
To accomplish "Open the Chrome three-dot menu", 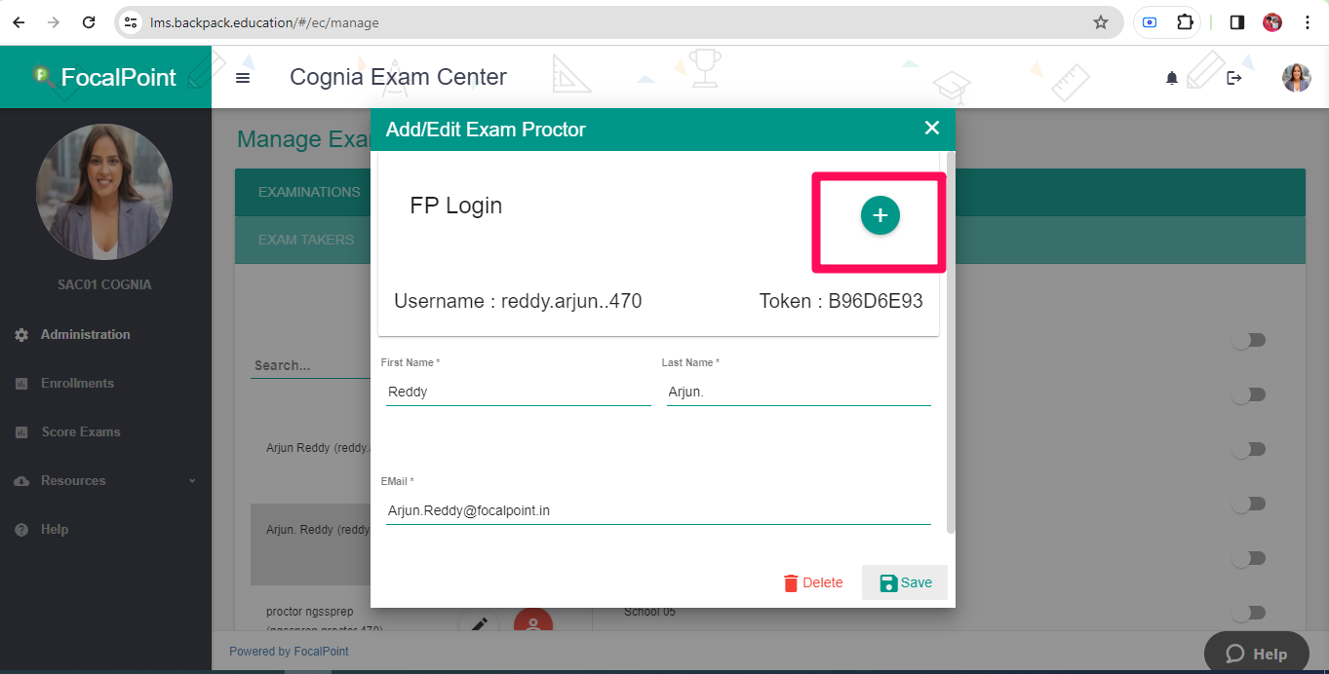I will [1308, 22].
